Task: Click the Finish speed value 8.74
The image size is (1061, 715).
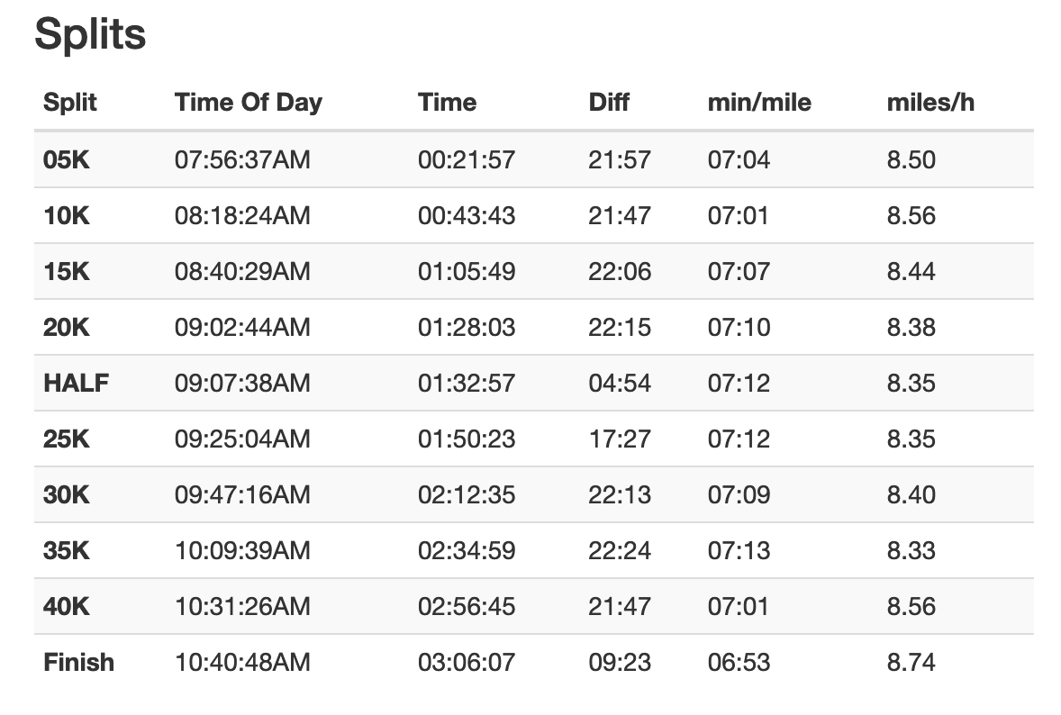Action: (911, 662)
